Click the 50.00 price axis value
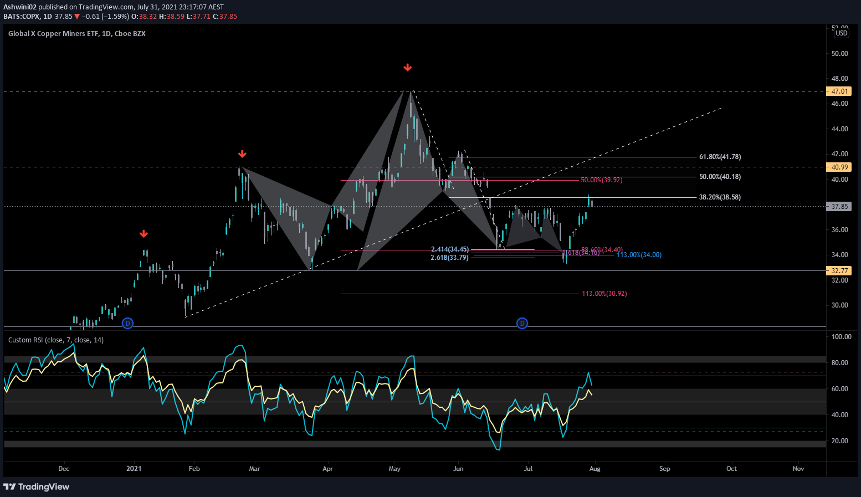The width and height of the screenshot is (861, 497). click(x=840, y=54)
